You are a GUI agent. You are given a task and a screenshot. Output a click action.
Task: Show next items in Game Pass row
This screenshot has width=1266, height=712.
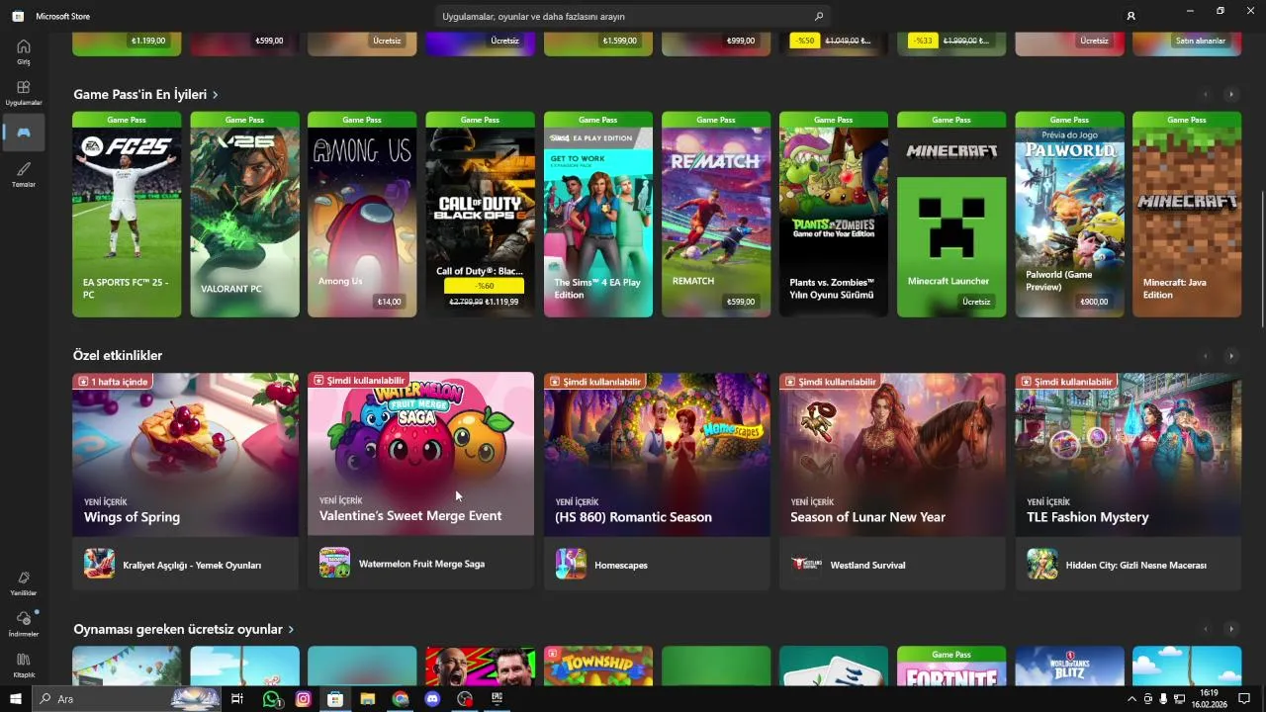1231,95
